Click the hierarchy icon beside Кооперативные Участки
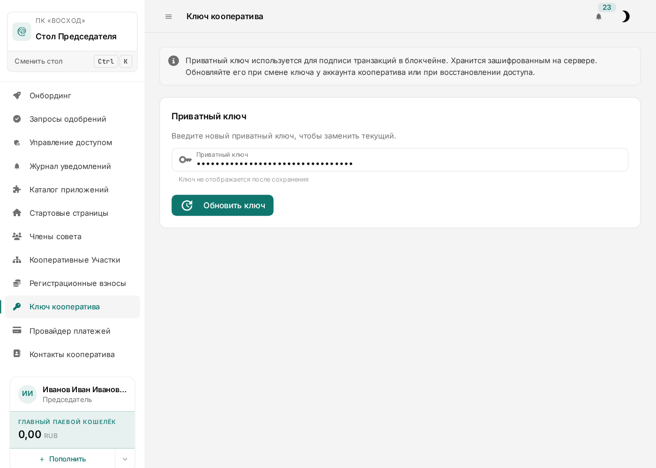Image resolution: width=656 pixels, height=468 pixels. tap(17, 260)
